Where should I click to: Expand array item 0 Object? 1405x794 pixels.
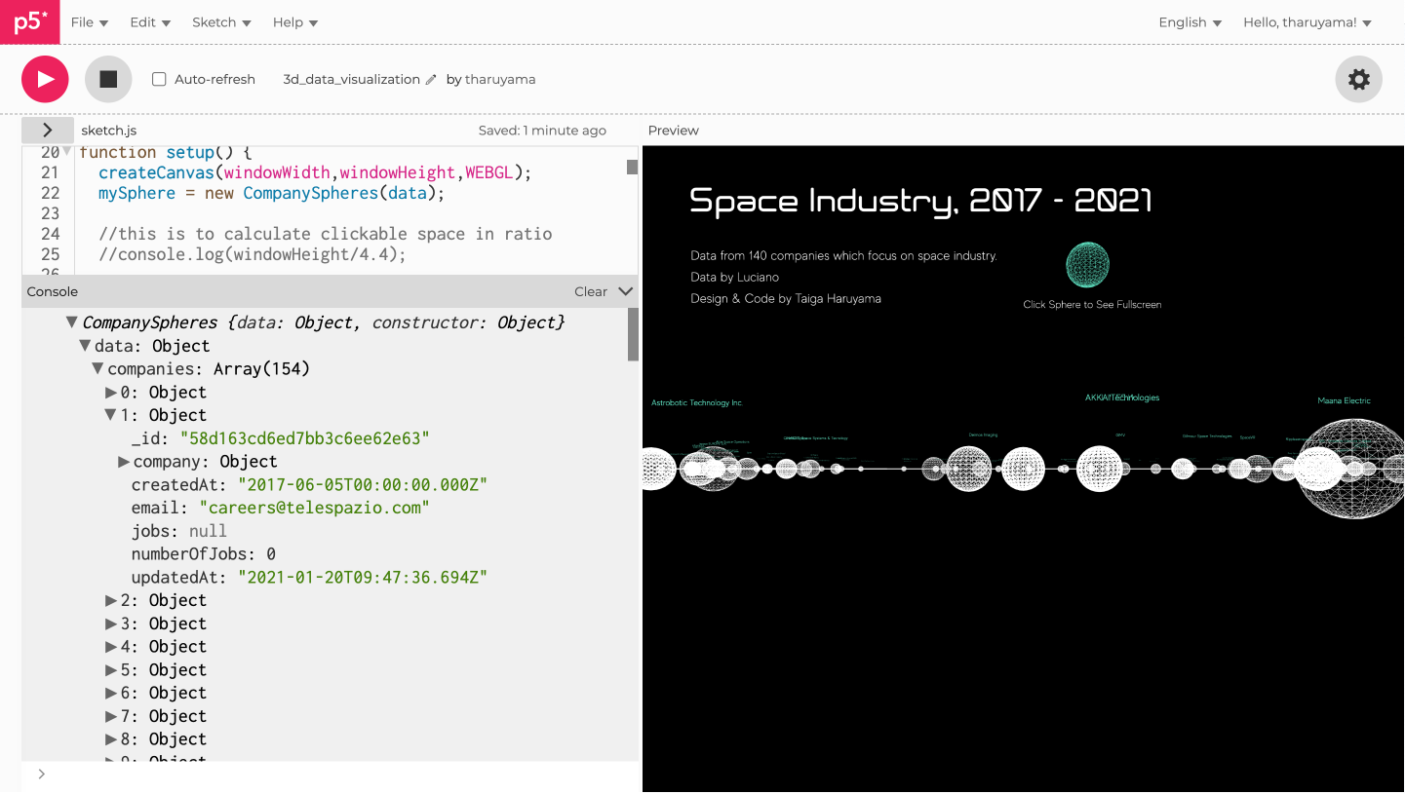coord(111,393)
